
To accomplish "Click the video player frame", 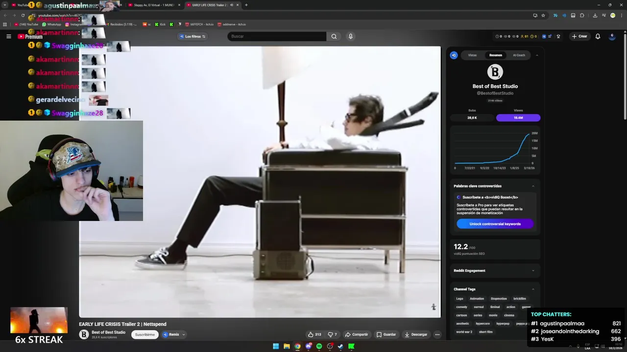I will tap(260, 182).
